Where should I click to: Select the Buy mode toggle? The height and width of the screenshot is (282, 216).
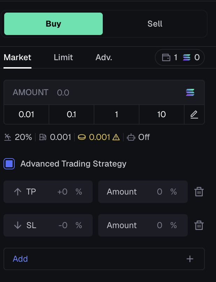click(x=53, y=24)
